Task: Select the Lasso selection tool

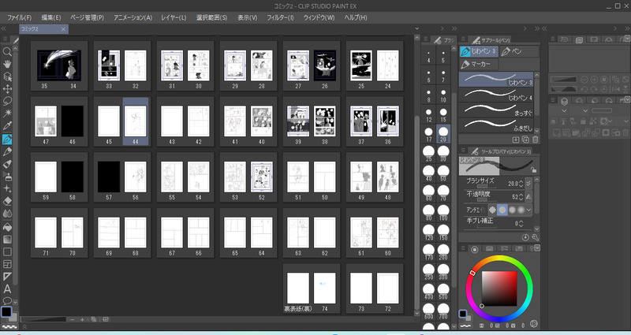Action: pyautogui.click(x=7, y=102)
